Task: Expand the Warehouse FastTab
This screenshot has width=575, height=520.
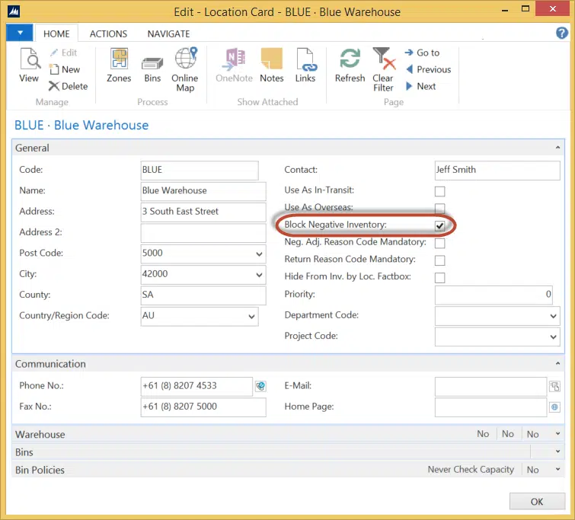Action: pos(557,434)
